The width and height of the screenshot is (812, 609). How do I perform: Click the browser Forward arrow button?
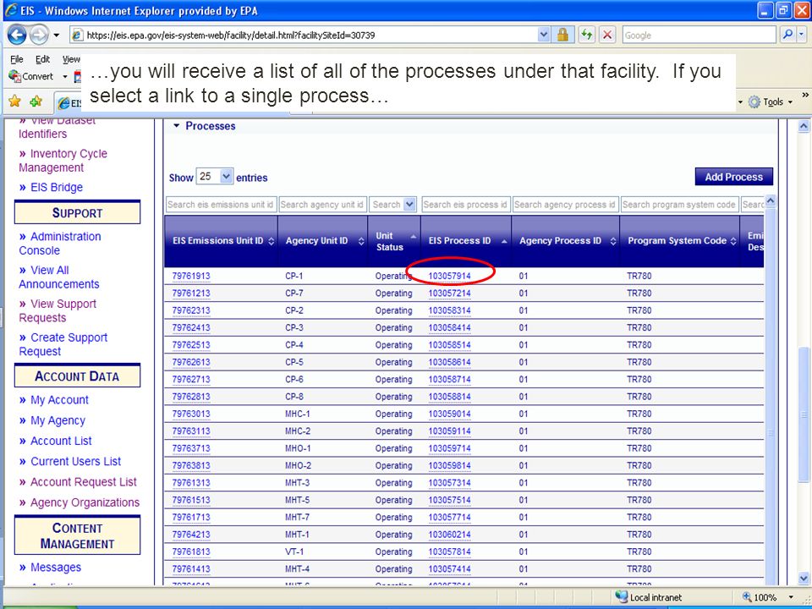click(x=39, y=36)
